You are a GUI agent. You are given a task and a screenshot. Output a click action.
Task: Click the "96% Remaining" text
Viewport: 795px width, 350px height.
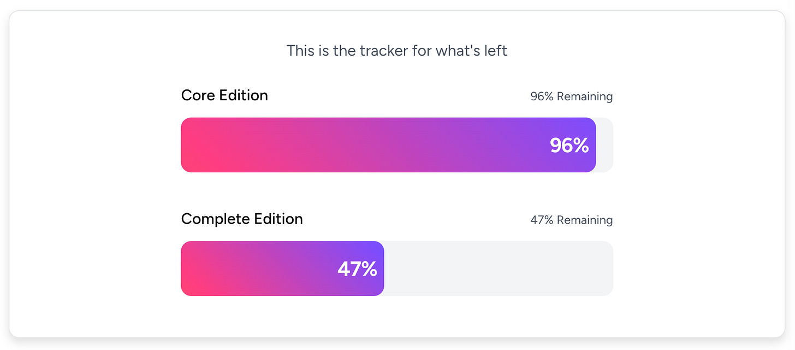click(x=571, y=96)
